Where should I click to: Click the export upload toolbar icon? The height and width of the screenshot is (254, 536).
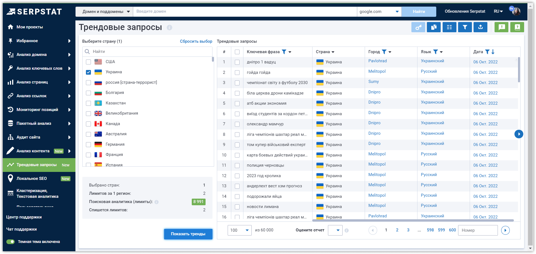pyautogui.click(x=480, y=27)
